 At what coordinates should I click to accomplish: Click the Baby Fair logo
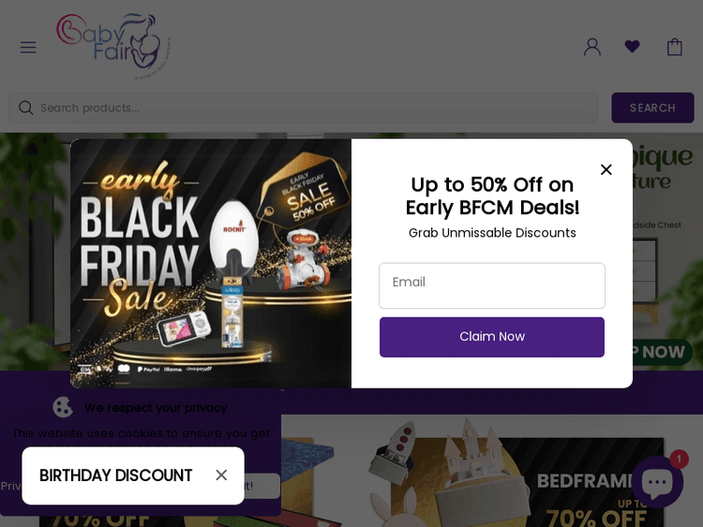coord(113,44)
